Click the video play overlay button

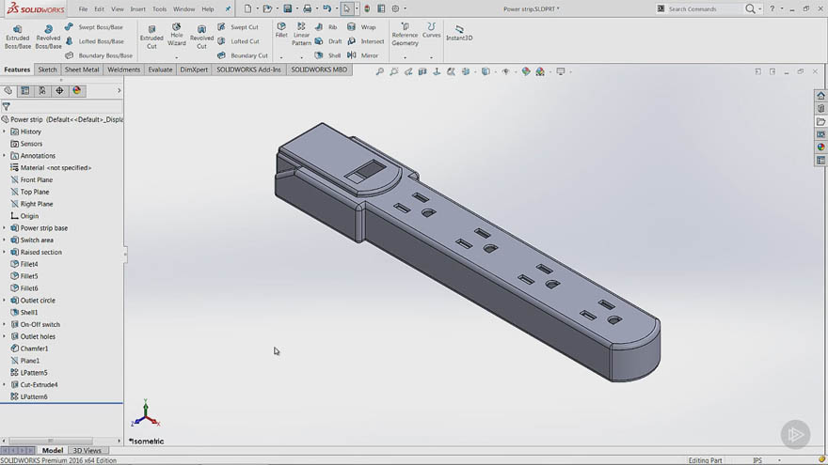point(795,434)
